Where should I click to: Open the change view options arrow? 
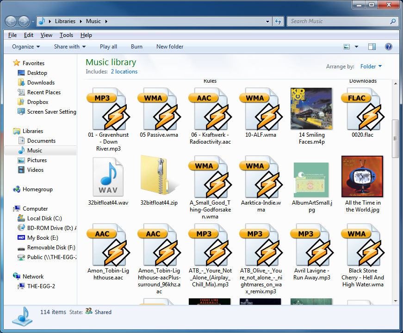(x=356, y=47)
